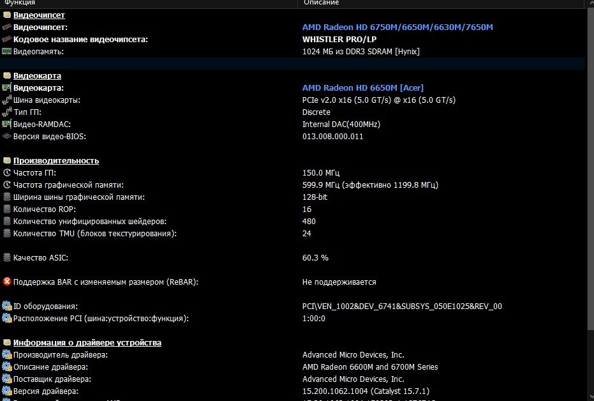Click the chip icon beside Ширина шины графической памяти
This screenshot has width=594, height=401.
tap(7, 197)
